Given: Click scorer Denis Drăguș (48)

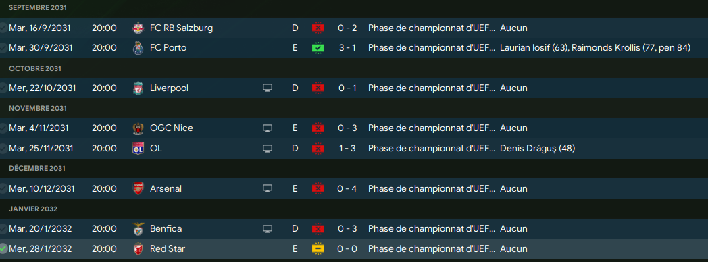Looking at the screenshot, I should 537,148.
